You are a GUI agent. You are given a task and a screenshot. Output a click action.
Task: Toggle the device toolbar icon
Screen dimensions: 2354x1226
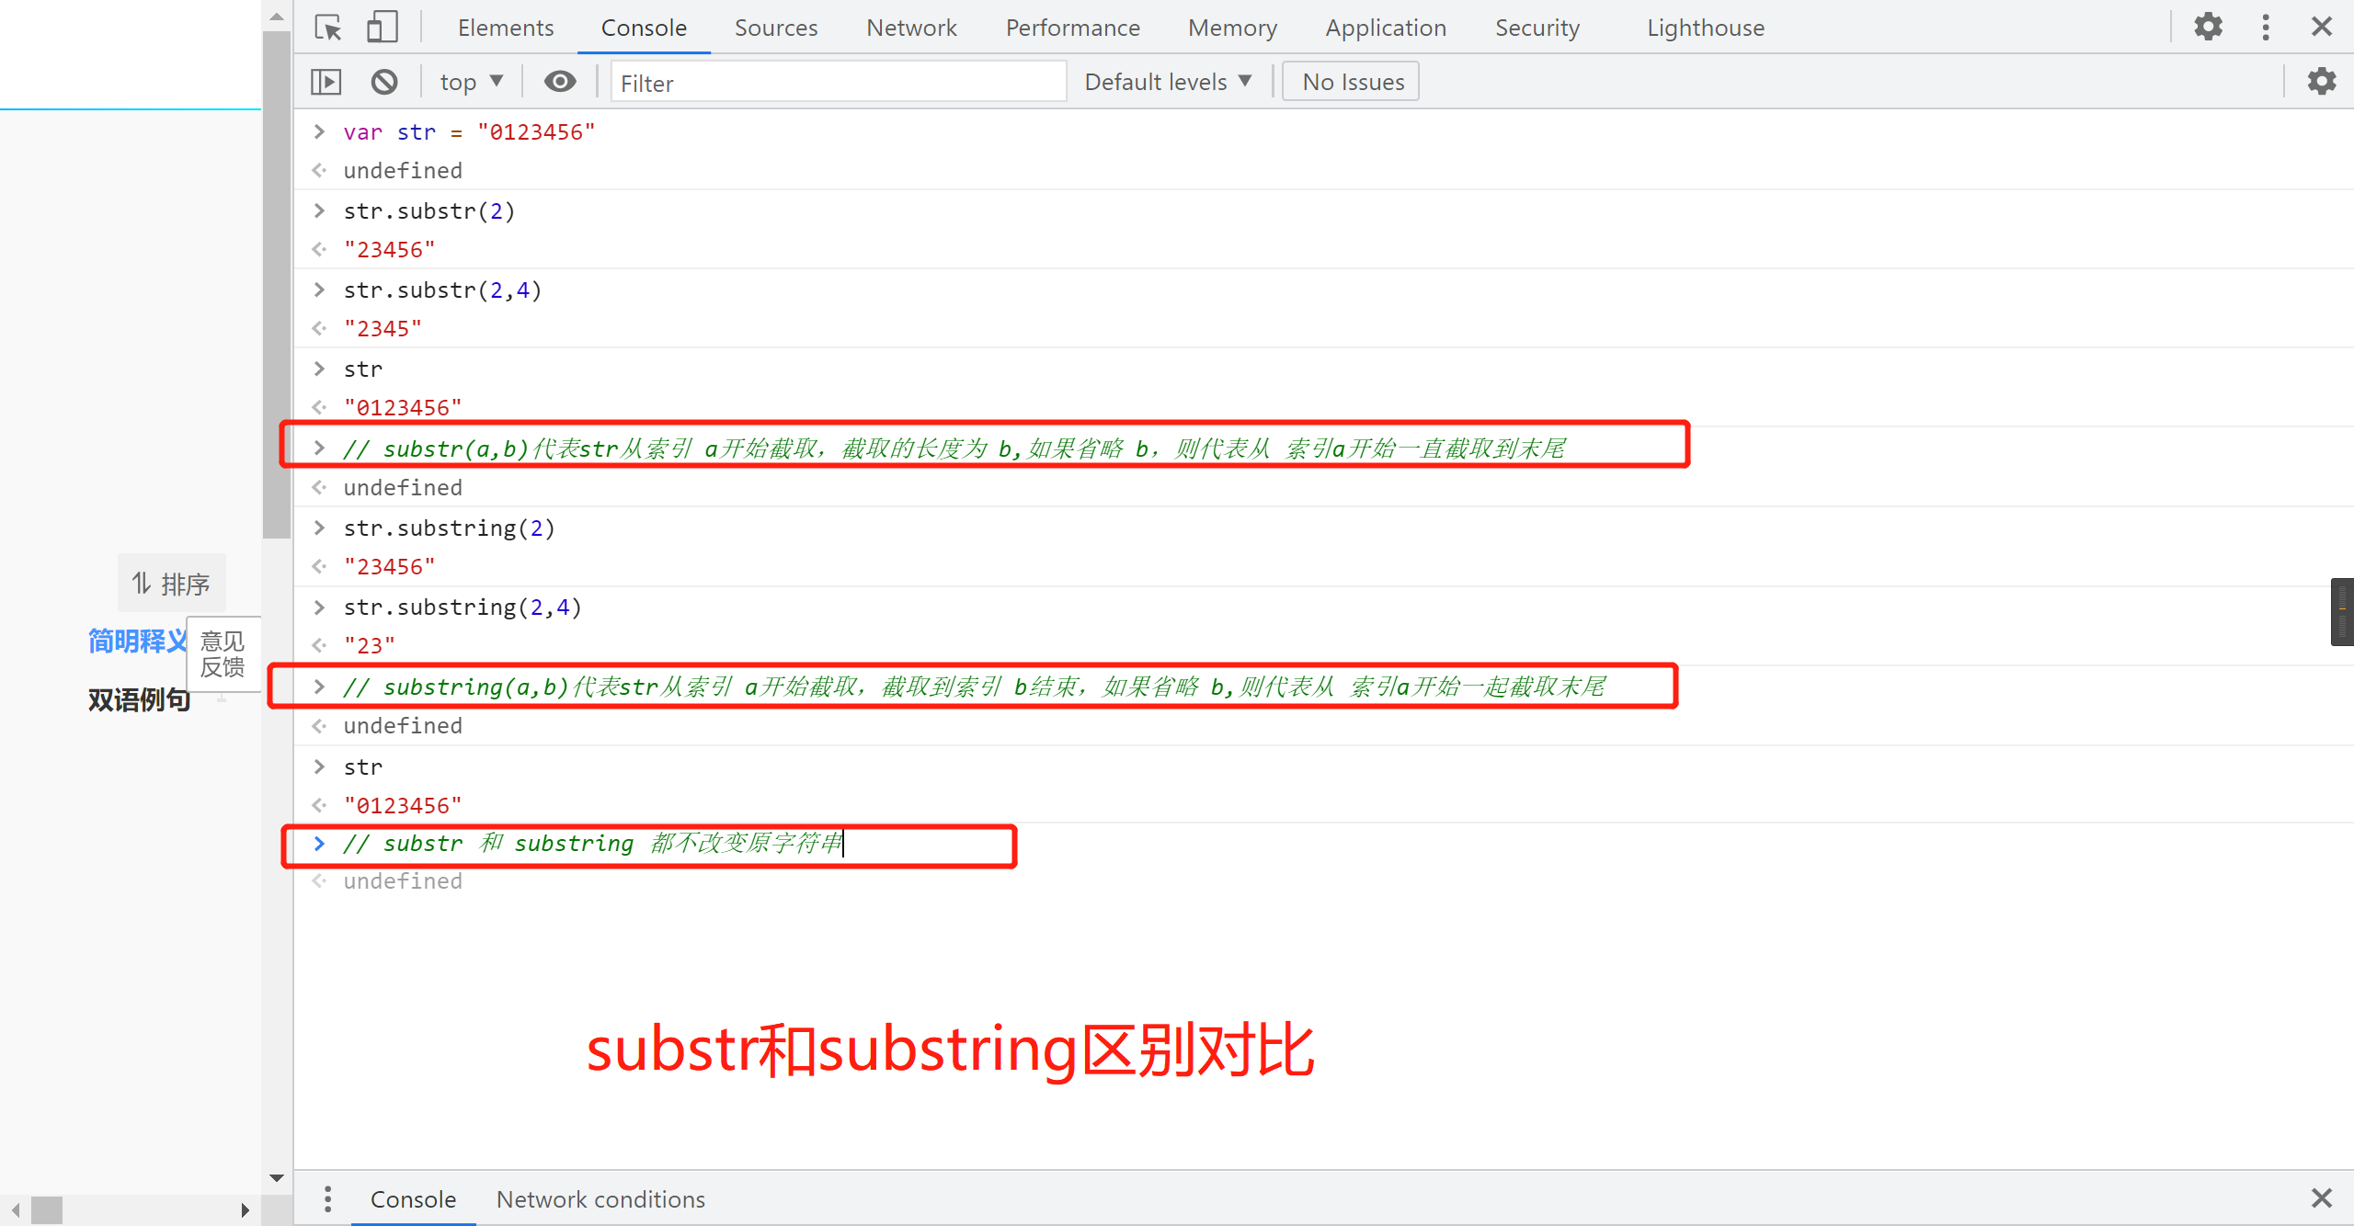pyautogui.click(x=382, y=28)
